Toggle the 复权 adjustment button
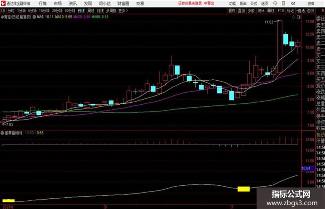 pyautogui.click(x=232, y=11)
